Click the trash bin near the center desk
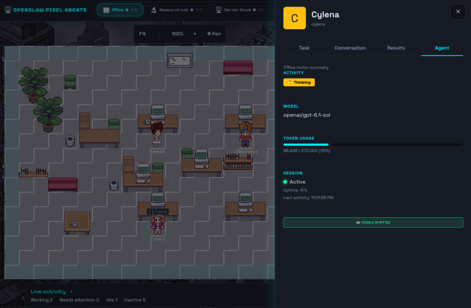This screenshot has height=308, width=471. point(114,185)
